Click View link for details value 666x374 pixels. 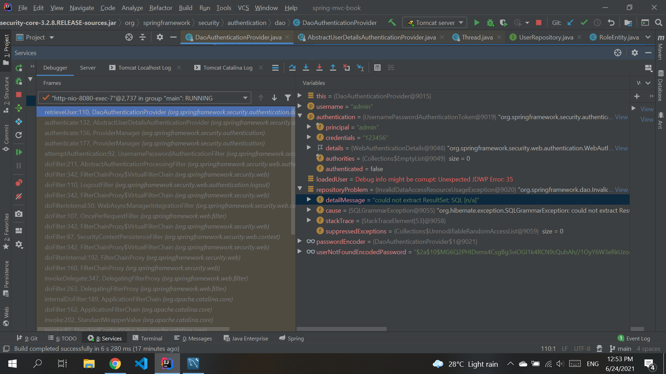coord(621,148)
